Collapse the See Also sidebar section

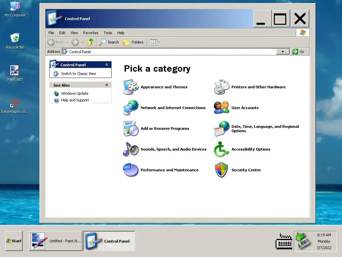coord(107,85)
